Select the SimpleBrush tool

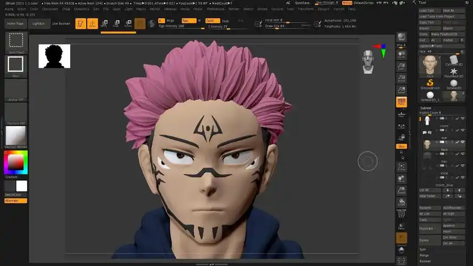point(429,84)
